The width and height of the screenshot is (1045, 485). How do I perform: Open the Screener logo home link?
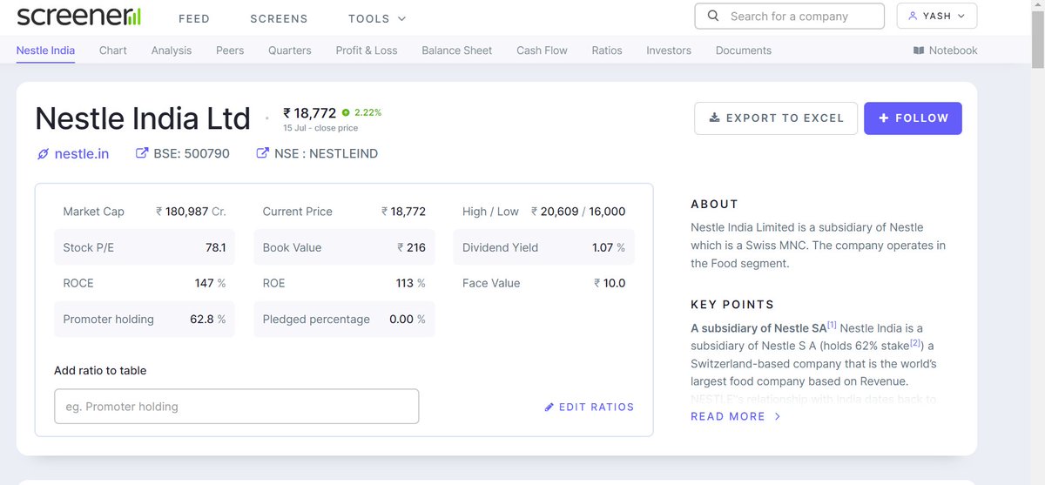tap(78, 16)
